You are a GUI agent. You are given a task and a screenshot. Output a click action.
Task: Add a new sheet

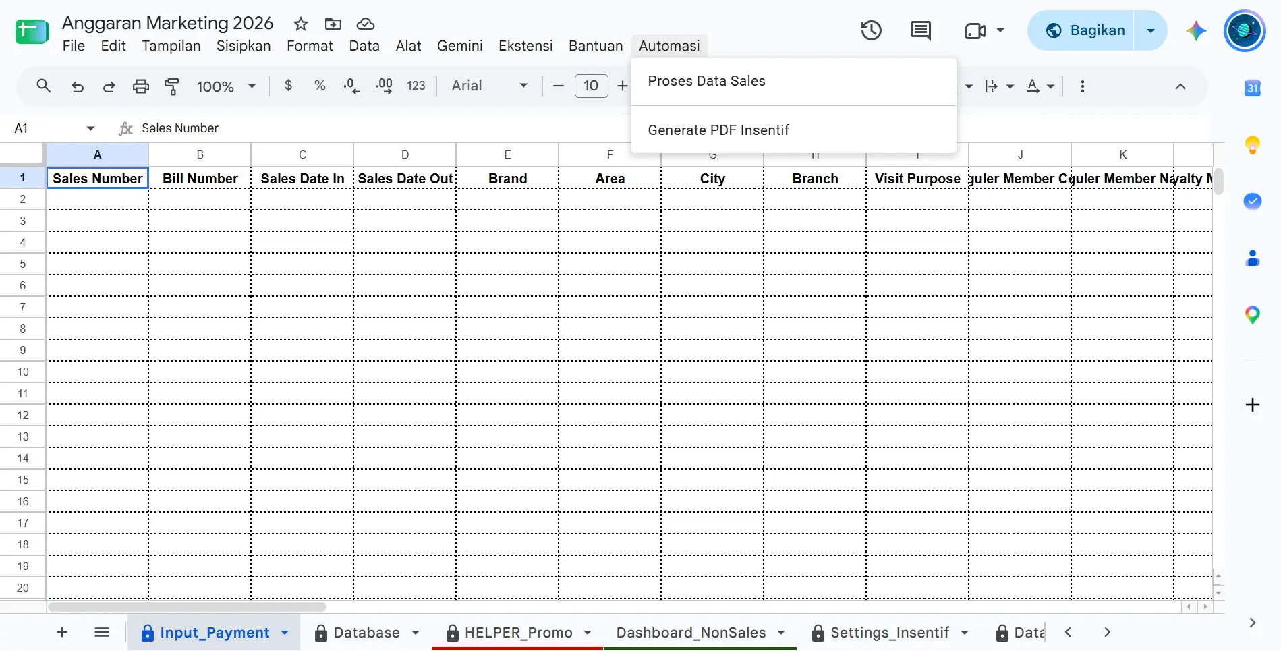62,632
